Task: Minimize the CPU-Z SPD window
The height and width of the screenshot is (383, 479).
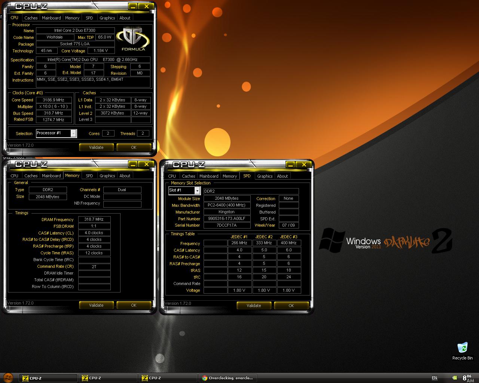Action: (x=290, y=165)
